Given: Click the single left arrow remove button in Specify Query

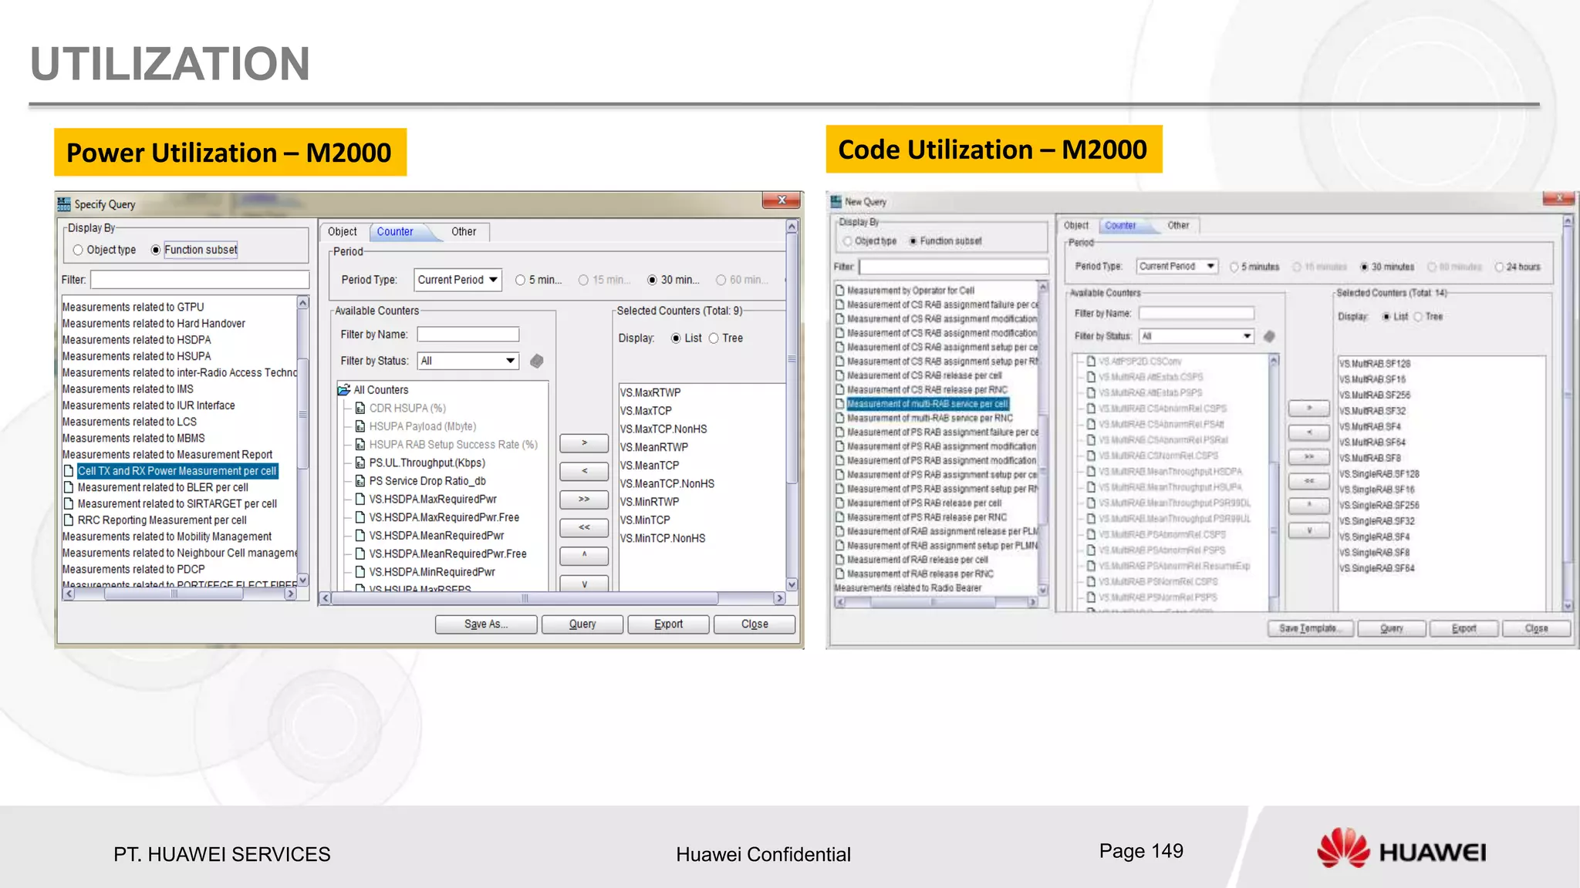Looking at the screenshot, I should (x=584, y=471).
